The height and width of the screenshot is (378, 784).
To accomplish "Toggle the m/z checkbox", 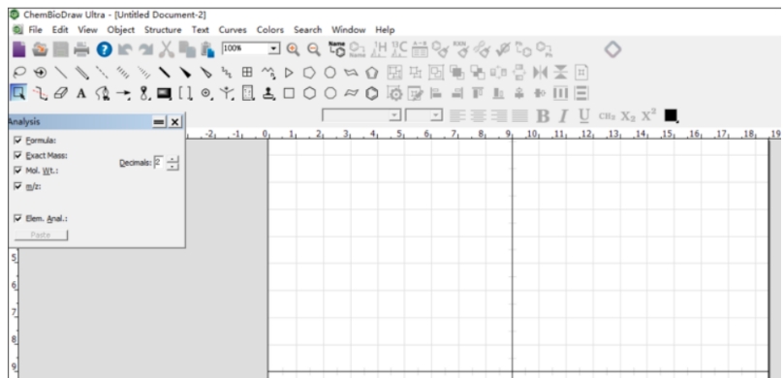I will tap(18, 186).
